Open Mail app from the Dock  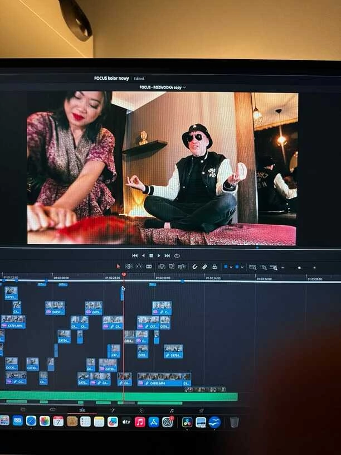(18, 420)
